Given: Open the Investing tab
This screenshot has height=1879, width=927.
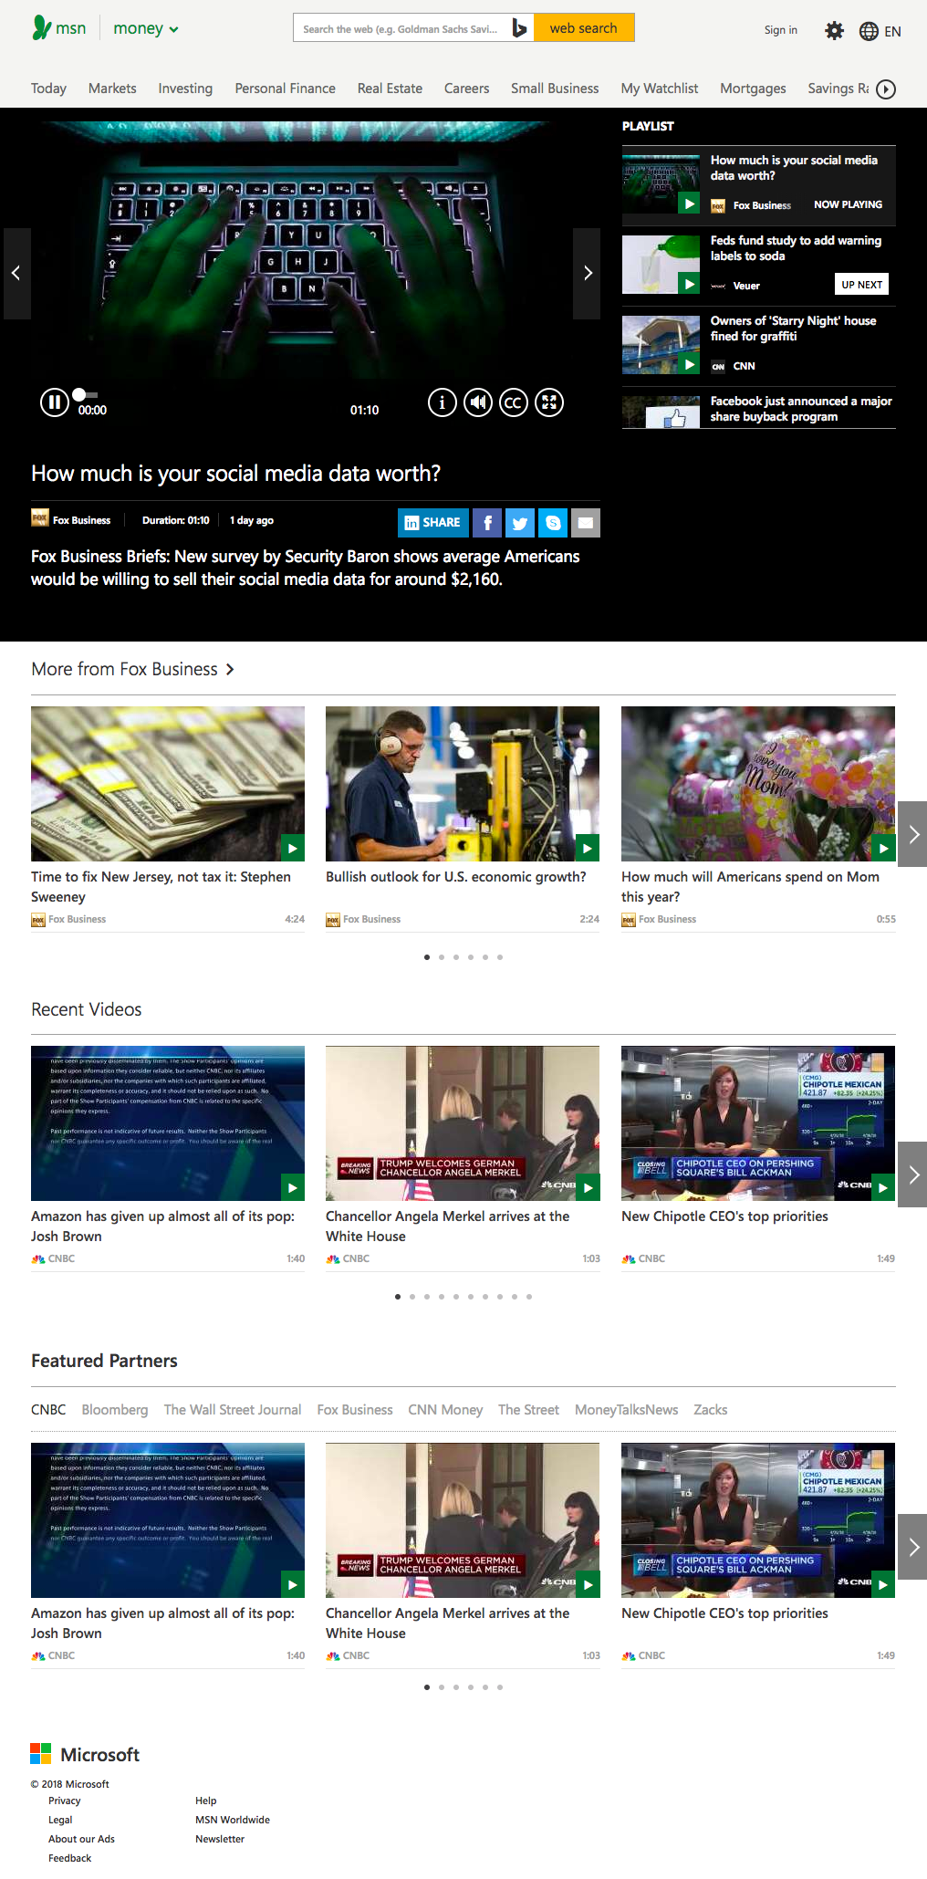Looking at the screenshot, I should [185, 89].
